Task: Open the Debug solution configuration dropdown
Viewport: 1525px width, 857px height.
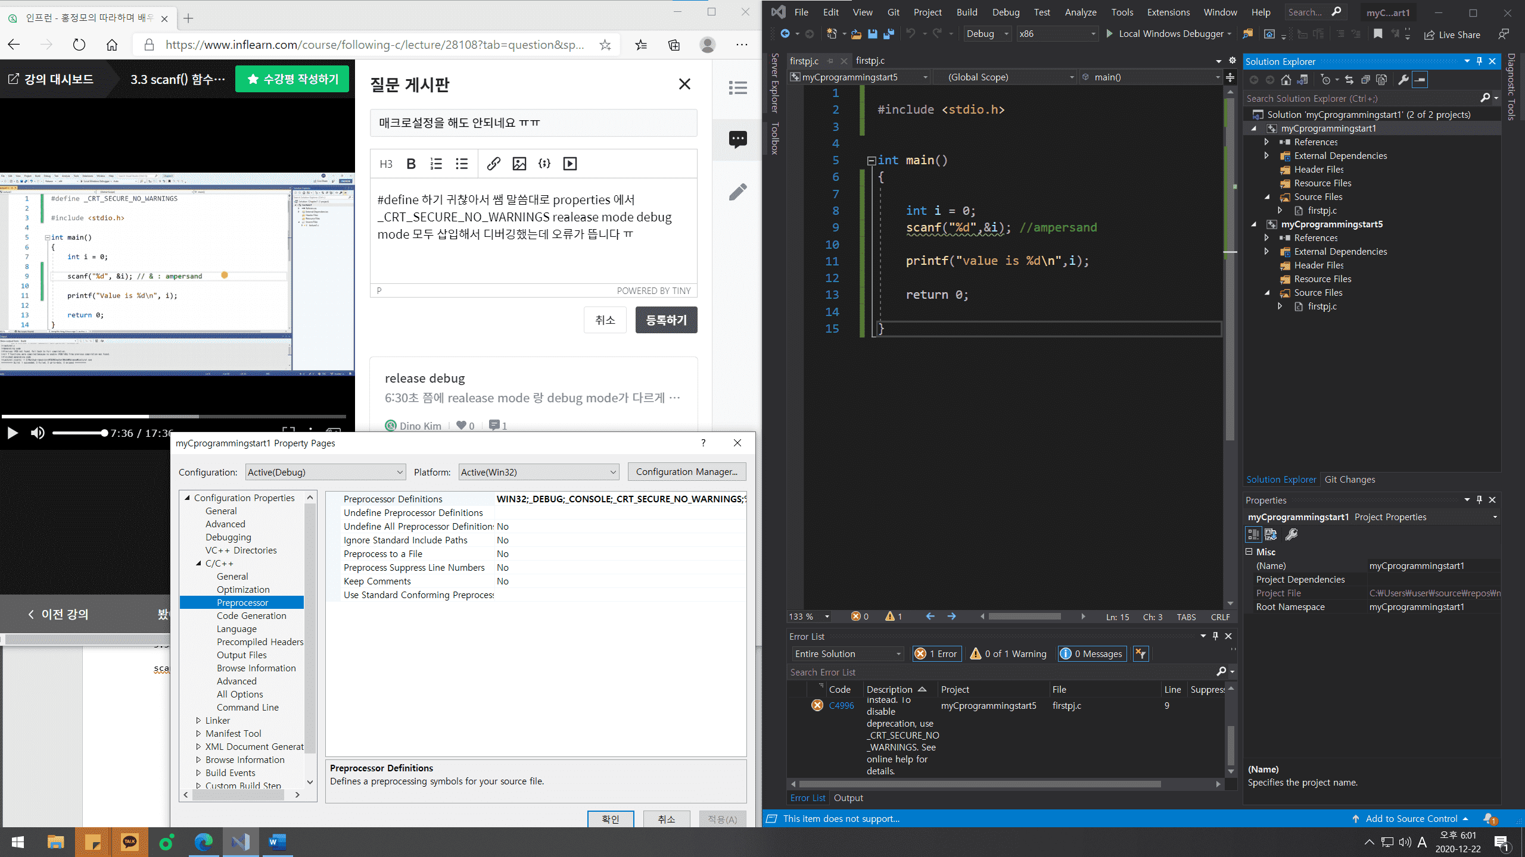Action: click(987, 34)
